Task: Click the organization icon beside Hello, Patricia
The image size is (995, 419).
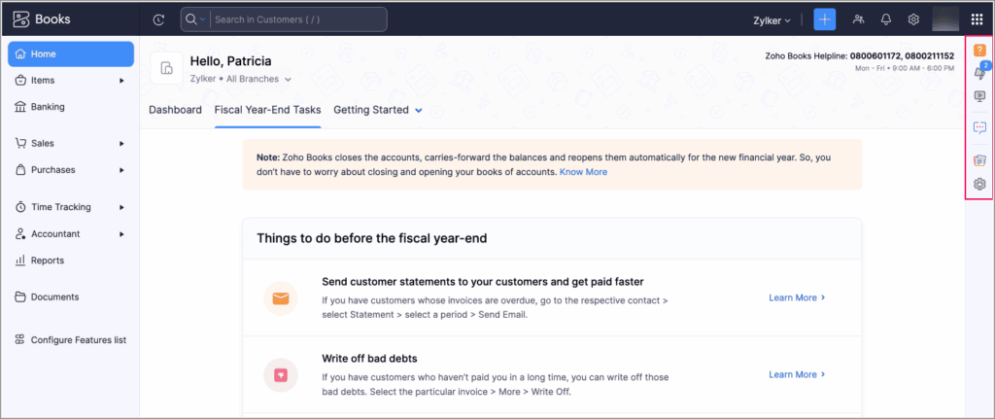Action: click(166, 68)
